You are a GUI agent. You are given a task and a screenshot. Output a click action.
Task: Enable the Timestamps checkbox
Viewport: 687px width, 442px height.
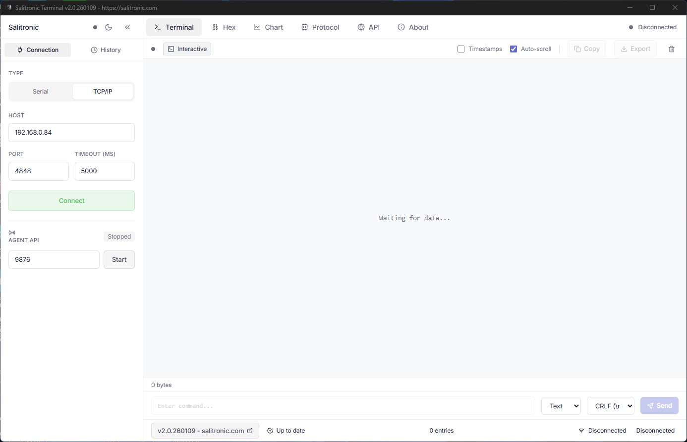pyautogui.click(x=461, y=49)
